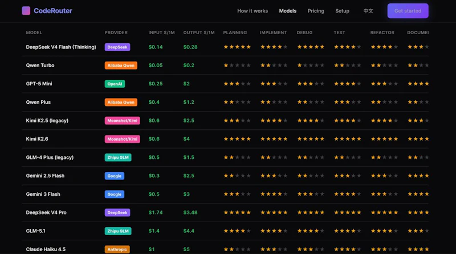Viewport: 456px width, 254px height.
Task: Click Moonshot/Kimi badge in Kimi K2.5 row
Action: 122,121
